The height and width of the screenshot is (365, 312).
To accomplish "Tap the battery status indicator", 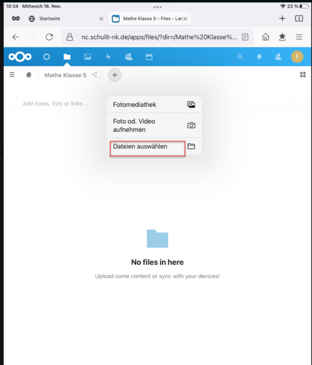I will 304,6.
